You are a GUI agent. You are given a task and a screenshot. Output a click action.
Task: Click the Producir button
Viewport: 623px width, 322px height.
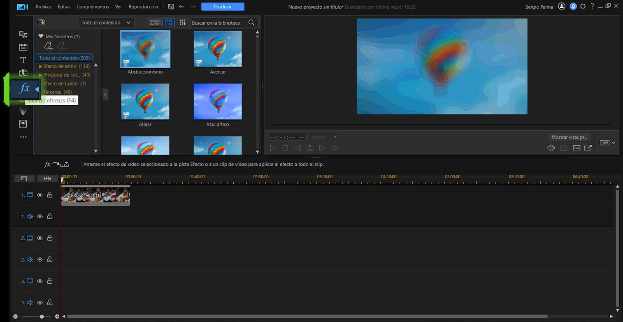(223, 7)
